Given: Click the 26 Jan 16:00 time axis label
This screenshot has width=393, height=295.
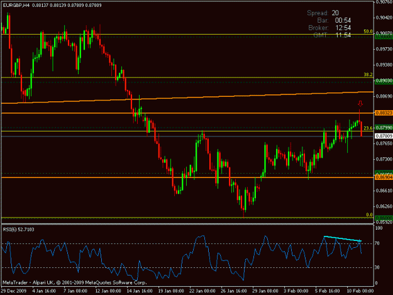Looking at the screenshot, I should [x=233, y=291].
